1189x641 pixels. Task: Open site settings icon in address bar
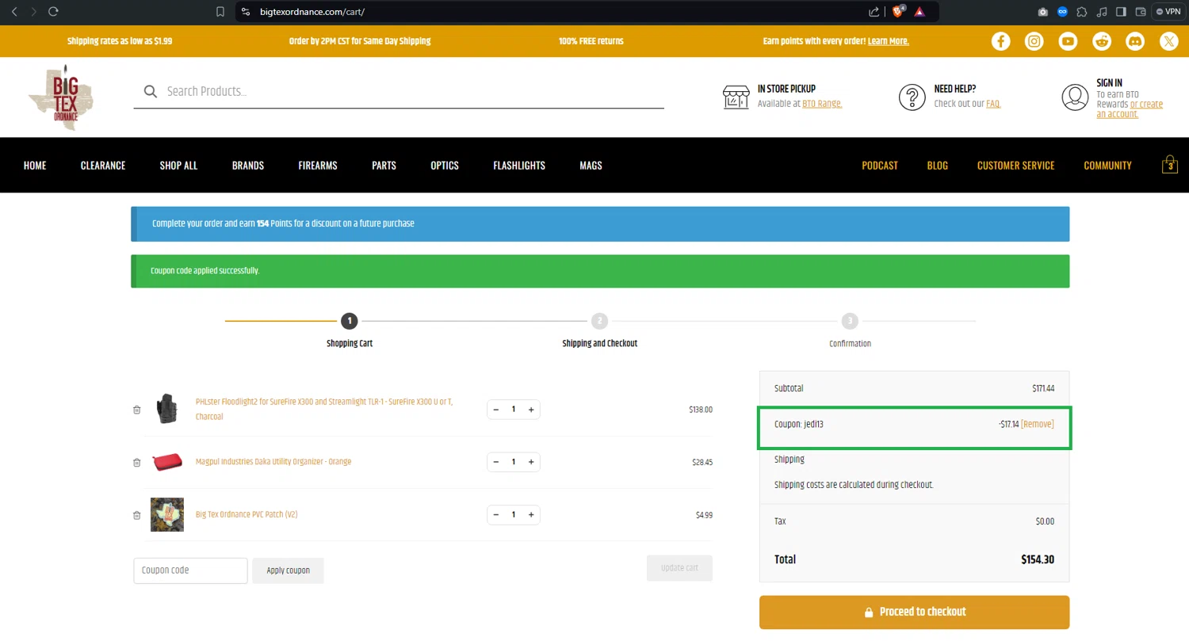tap(246, 12)
